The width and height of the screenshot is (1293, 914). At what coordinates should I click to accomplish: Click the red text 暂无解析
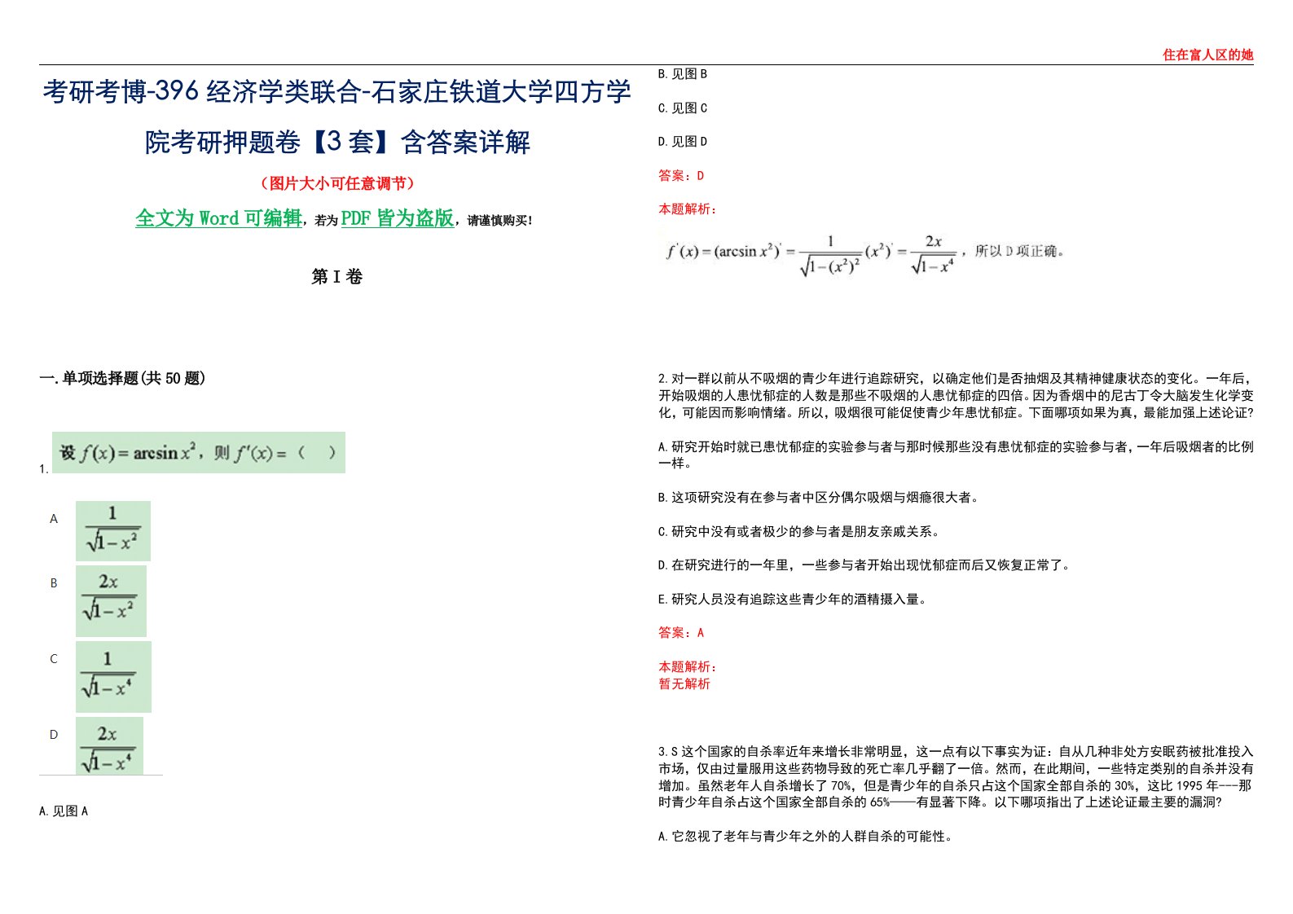(x=684, y=684)
